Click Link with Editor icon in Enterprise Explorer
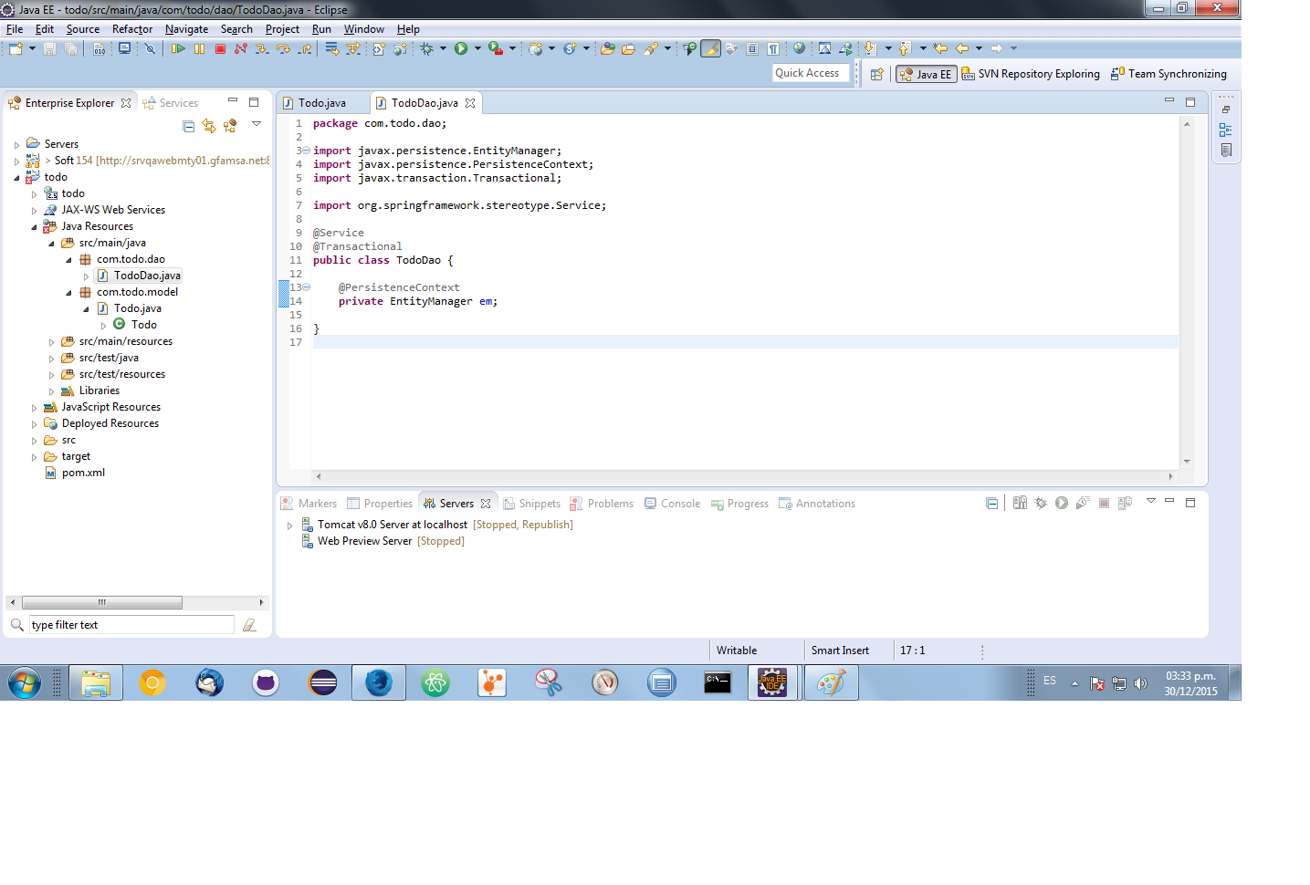This screenshot has height=885, width=1310. coord(209,126)
